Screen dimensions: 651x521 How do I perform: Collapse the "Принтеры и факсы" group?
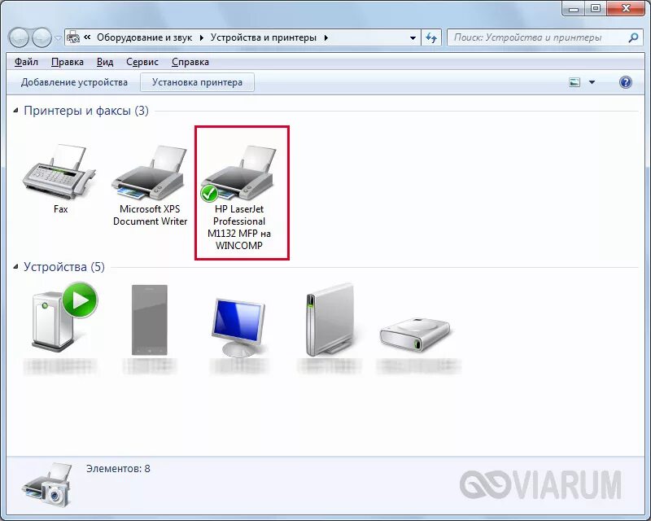15,111
